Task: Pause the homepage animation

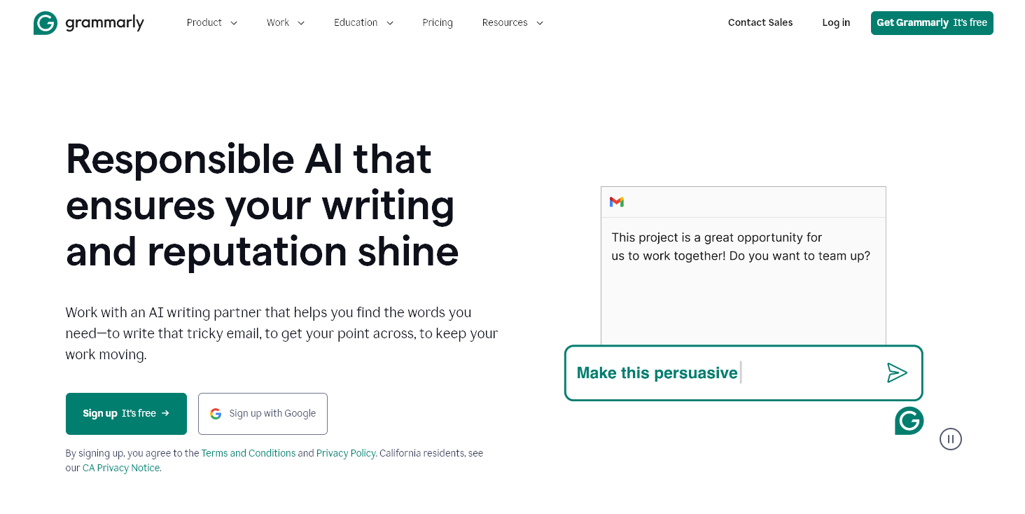Action: (950, 439)
